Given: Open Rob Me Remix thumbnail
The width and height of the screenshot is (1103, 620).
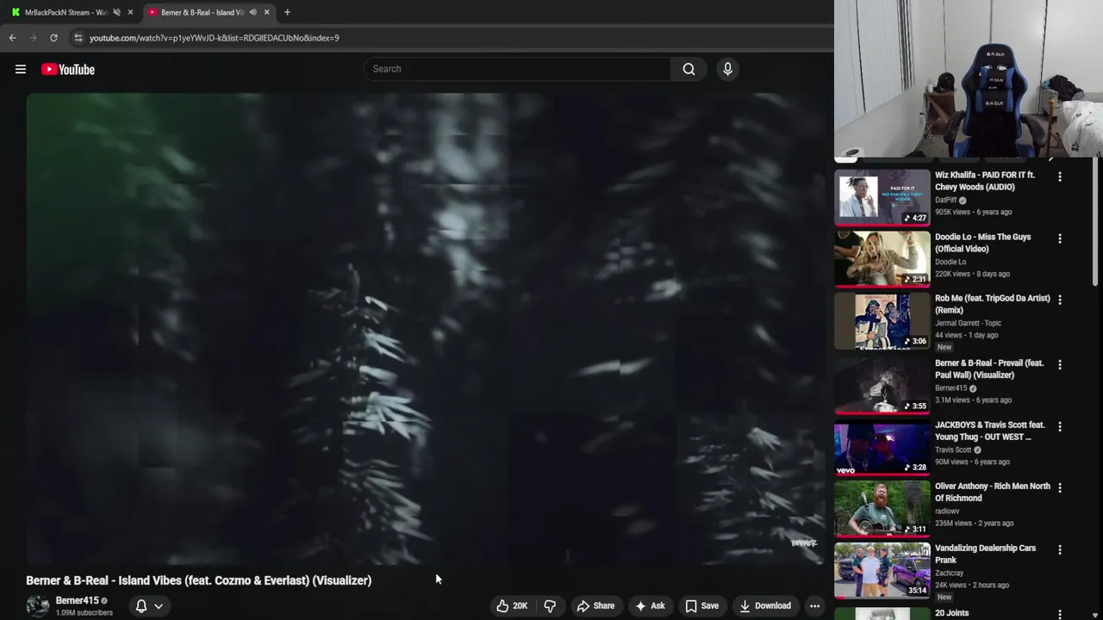Looking at the screenshot, I should 882,320.
